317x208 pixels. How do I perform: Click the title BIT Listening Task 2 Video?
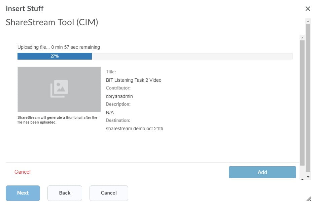pyautogui.click(x=134, y=80)
